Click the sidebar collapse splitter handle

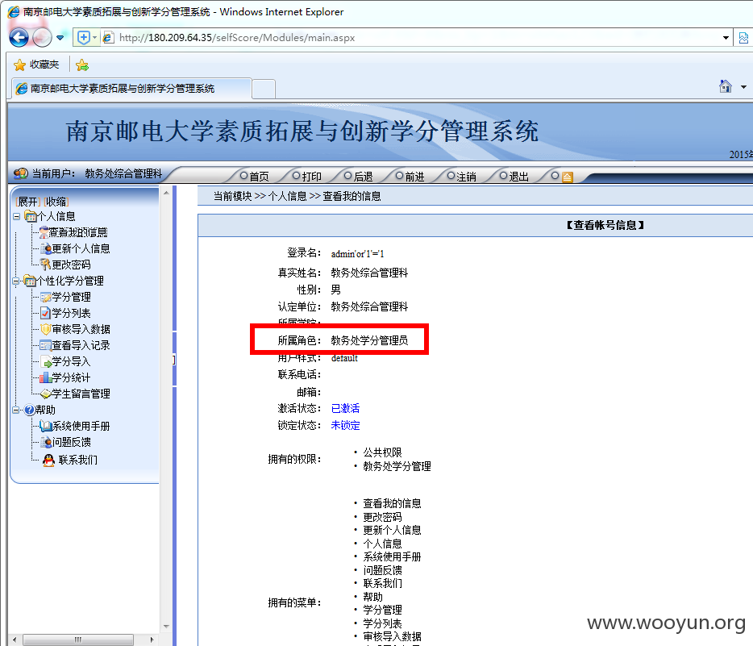[174, 359]
